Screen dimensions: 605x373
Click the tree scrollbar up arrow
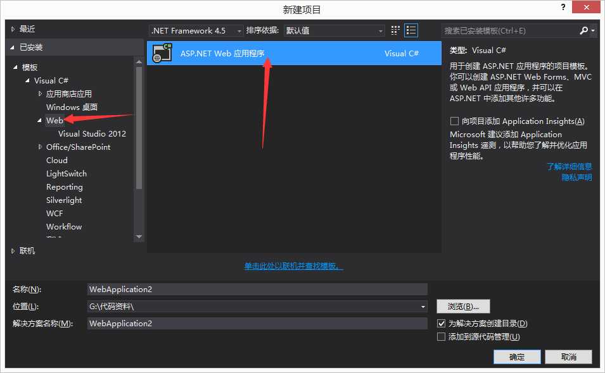coord(139,61)
